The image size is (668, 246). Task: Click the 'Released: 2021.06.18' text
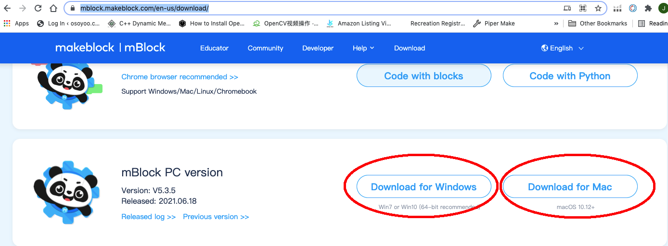(159, 201)
